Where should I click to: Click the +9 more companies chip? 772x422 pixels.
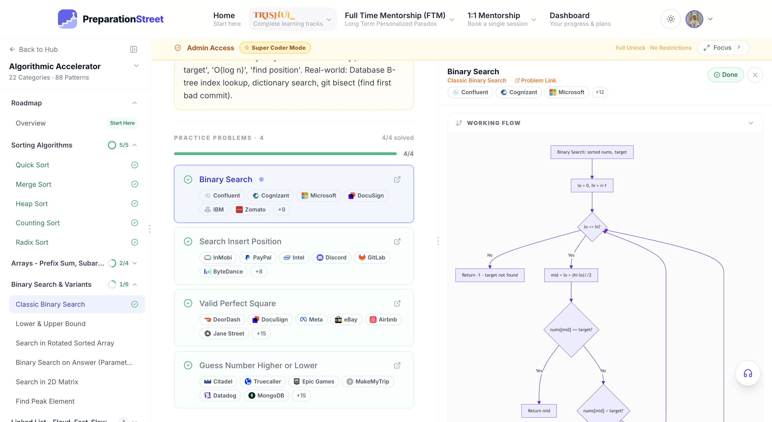point(281,210)
